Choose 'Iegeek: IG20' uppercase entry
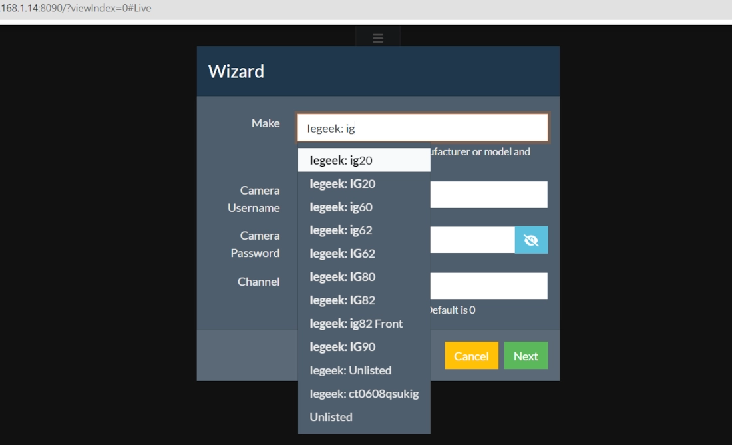The image size is (732, 445). (x=364, y=183)
